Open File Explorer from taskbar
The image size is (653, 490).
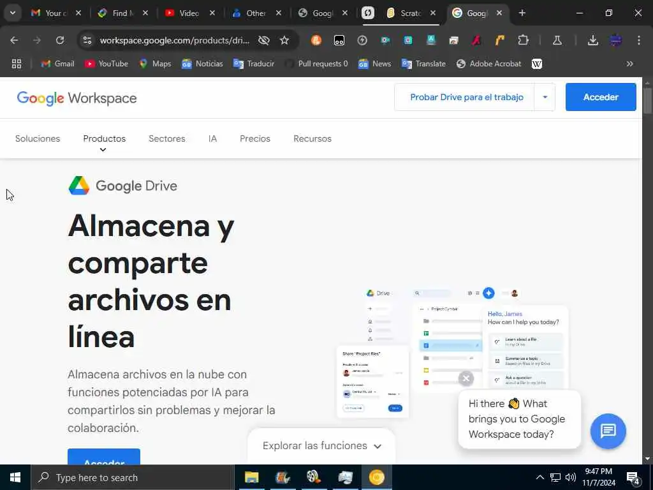[x=251, y=477]
